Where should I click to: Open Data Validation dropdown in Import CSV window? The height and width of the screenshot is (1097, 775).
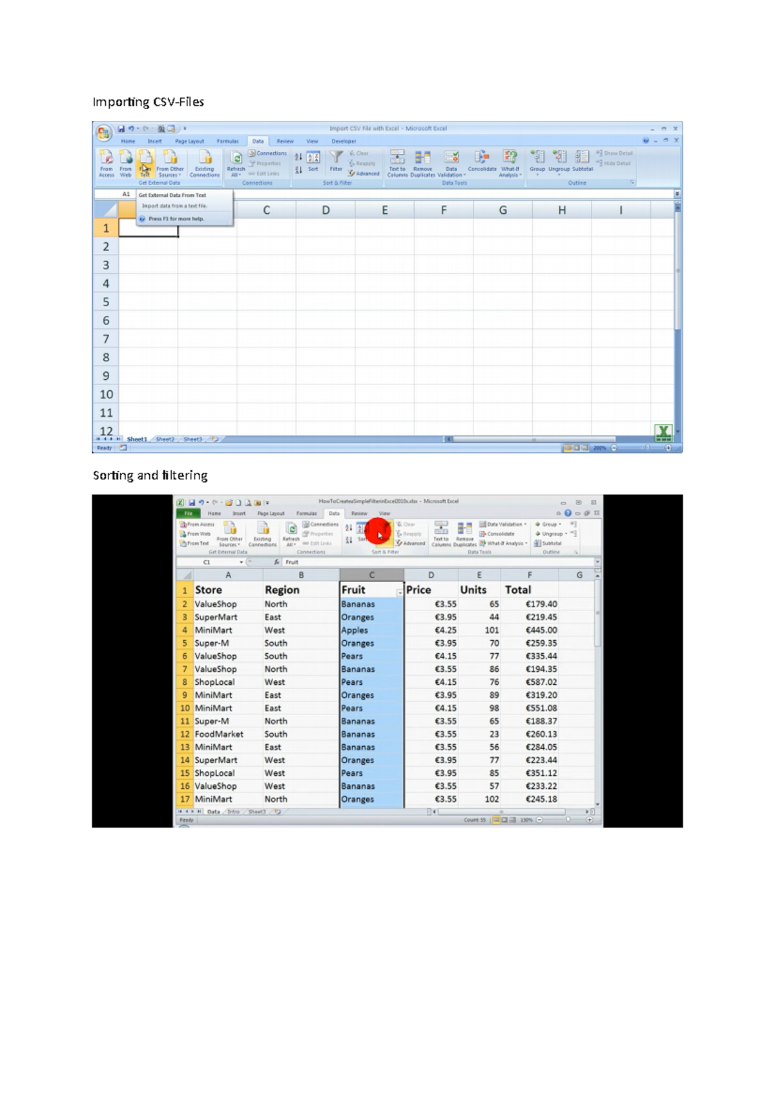click(451, 163)
